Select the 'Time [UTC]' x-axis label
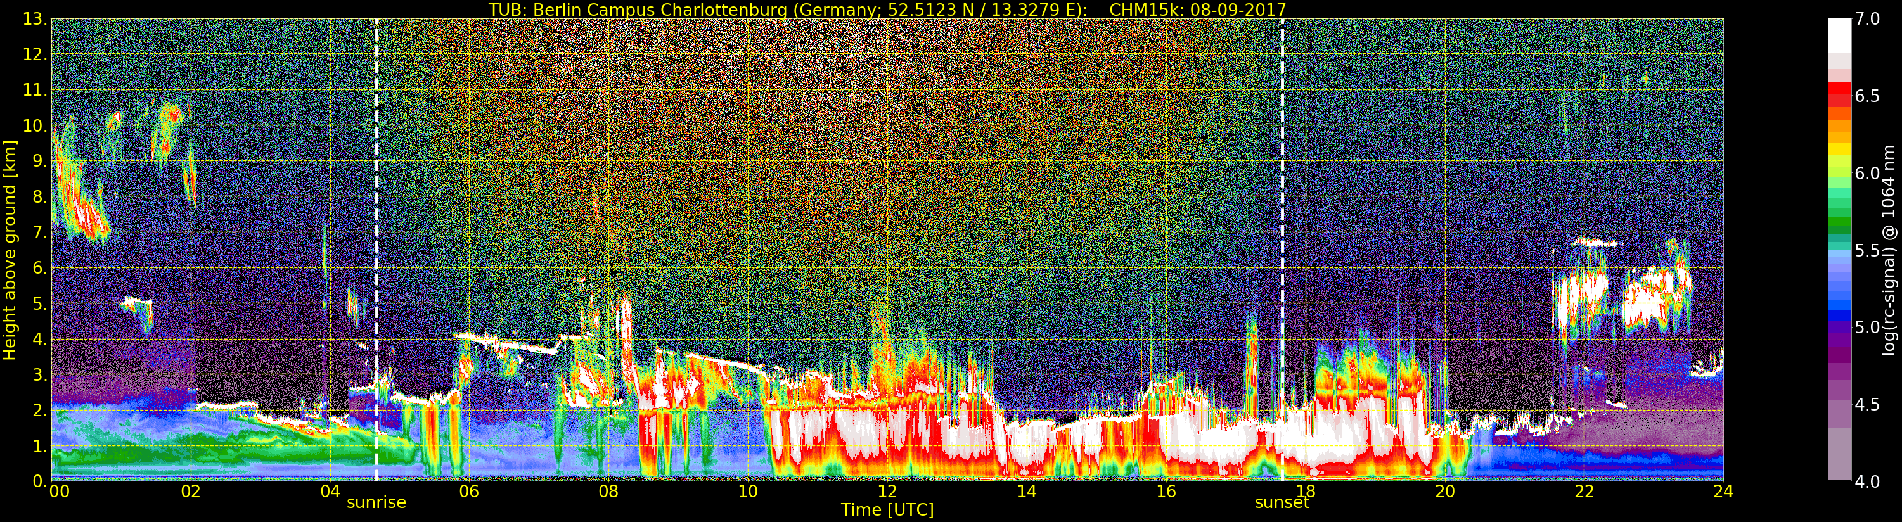The width and height of the screenshot is (1902, 522). (887, 510)
